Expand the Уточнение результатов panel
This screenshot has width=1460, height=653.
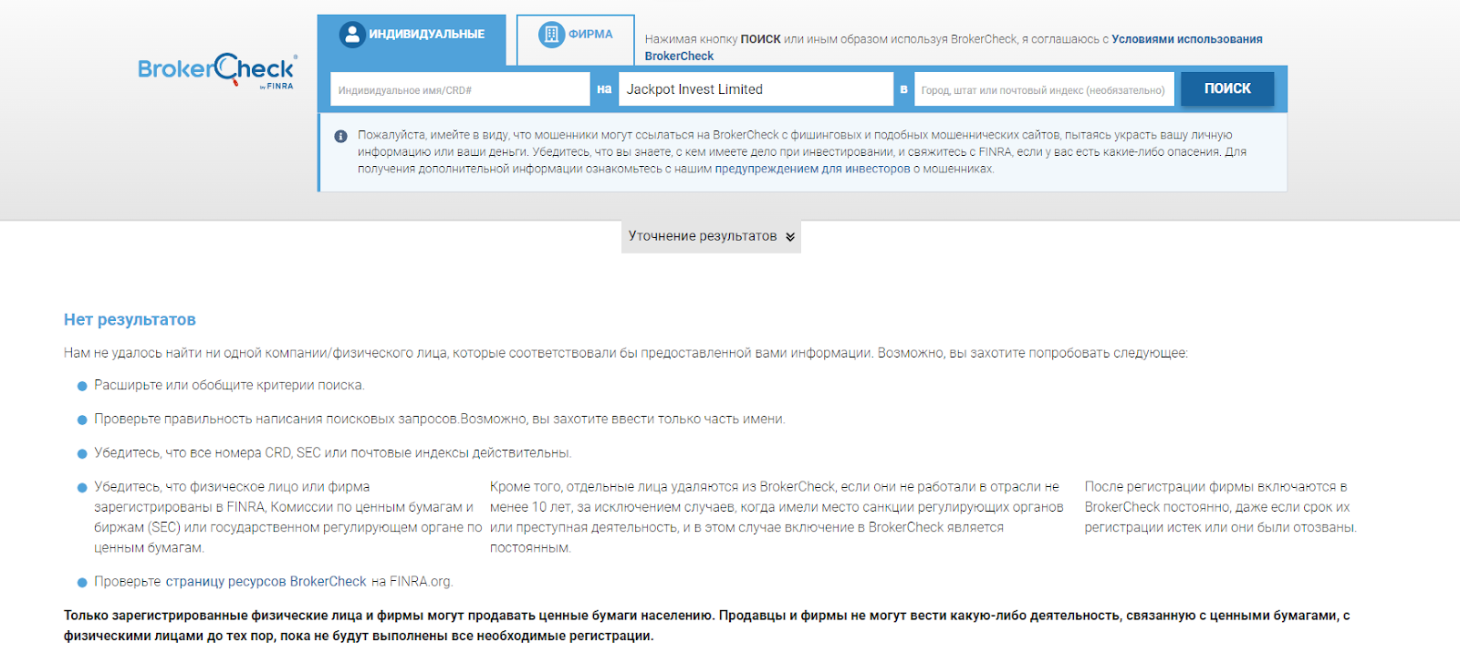[x=711, y=236]
